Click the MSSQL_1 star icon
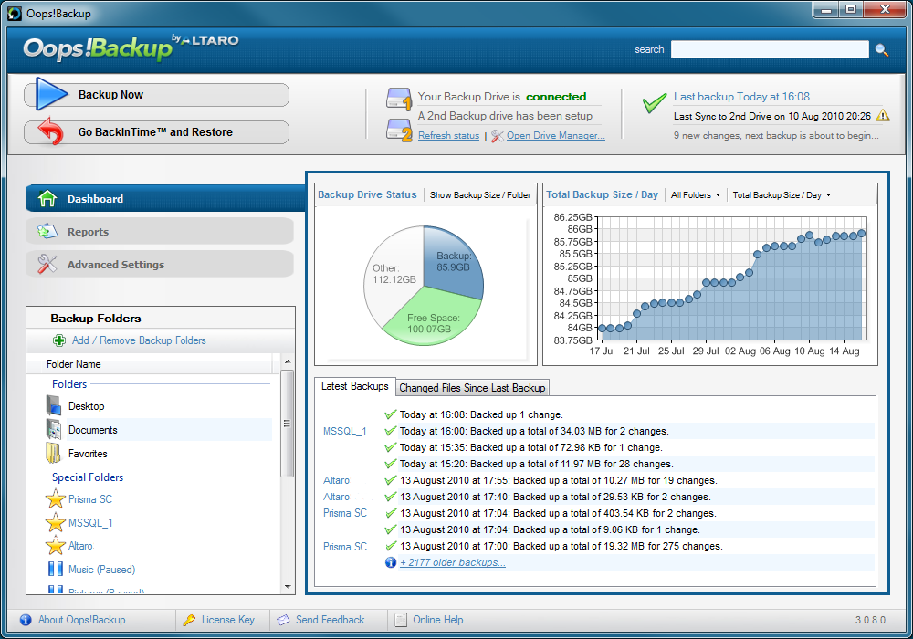 click(56, 522)
